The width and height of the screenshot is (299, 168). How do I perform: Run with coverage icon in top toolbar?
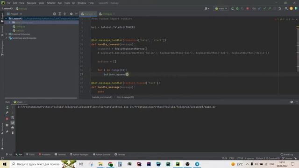(x=242, y=8)
